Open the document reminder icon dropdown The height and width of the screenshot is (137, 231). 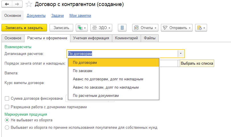tap(201, 28)
